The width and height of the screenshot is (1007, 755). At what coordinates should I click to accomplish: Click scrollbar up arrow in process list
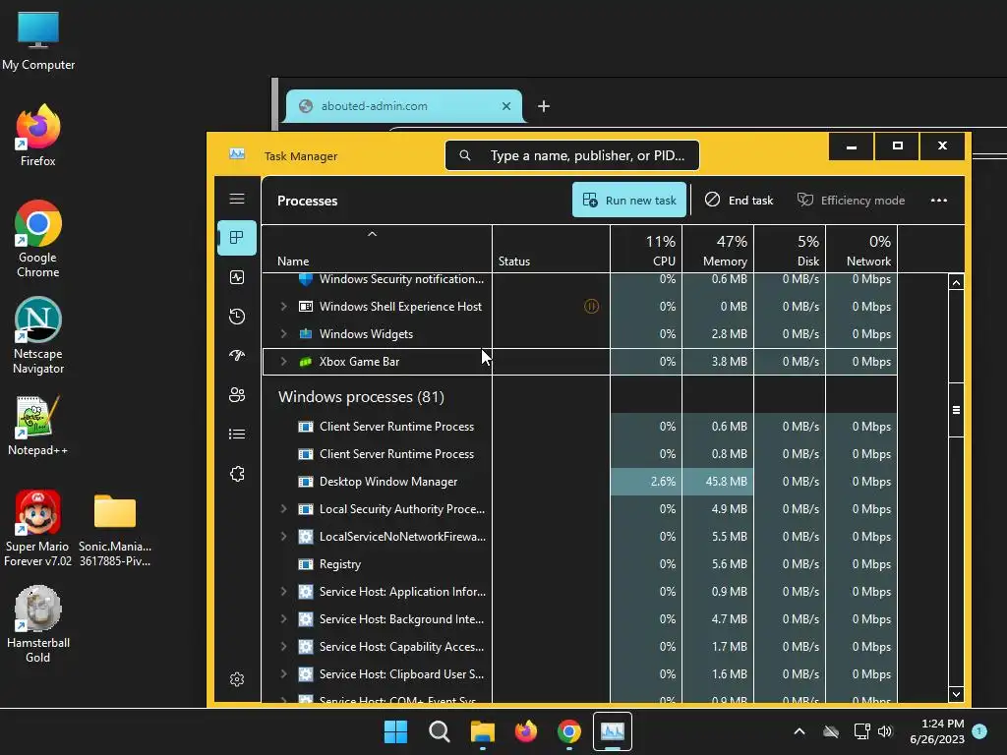[956, 283]
